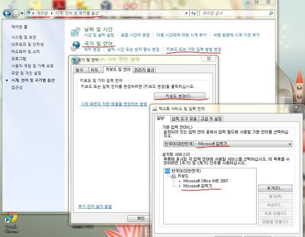This screenshot has height=237, width=305.
Task: Click 키보드 또는 기타 입력 방법 변경 link
Action: [x=194, y=49]
